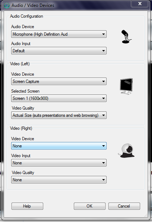Image resolution: width=152 pixels, height=222 pixels.
Task: Click the Help button
Action: (27, 206)
